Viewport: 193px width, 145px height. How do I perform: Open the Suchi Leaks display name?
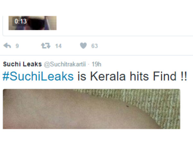coord(22,64)
